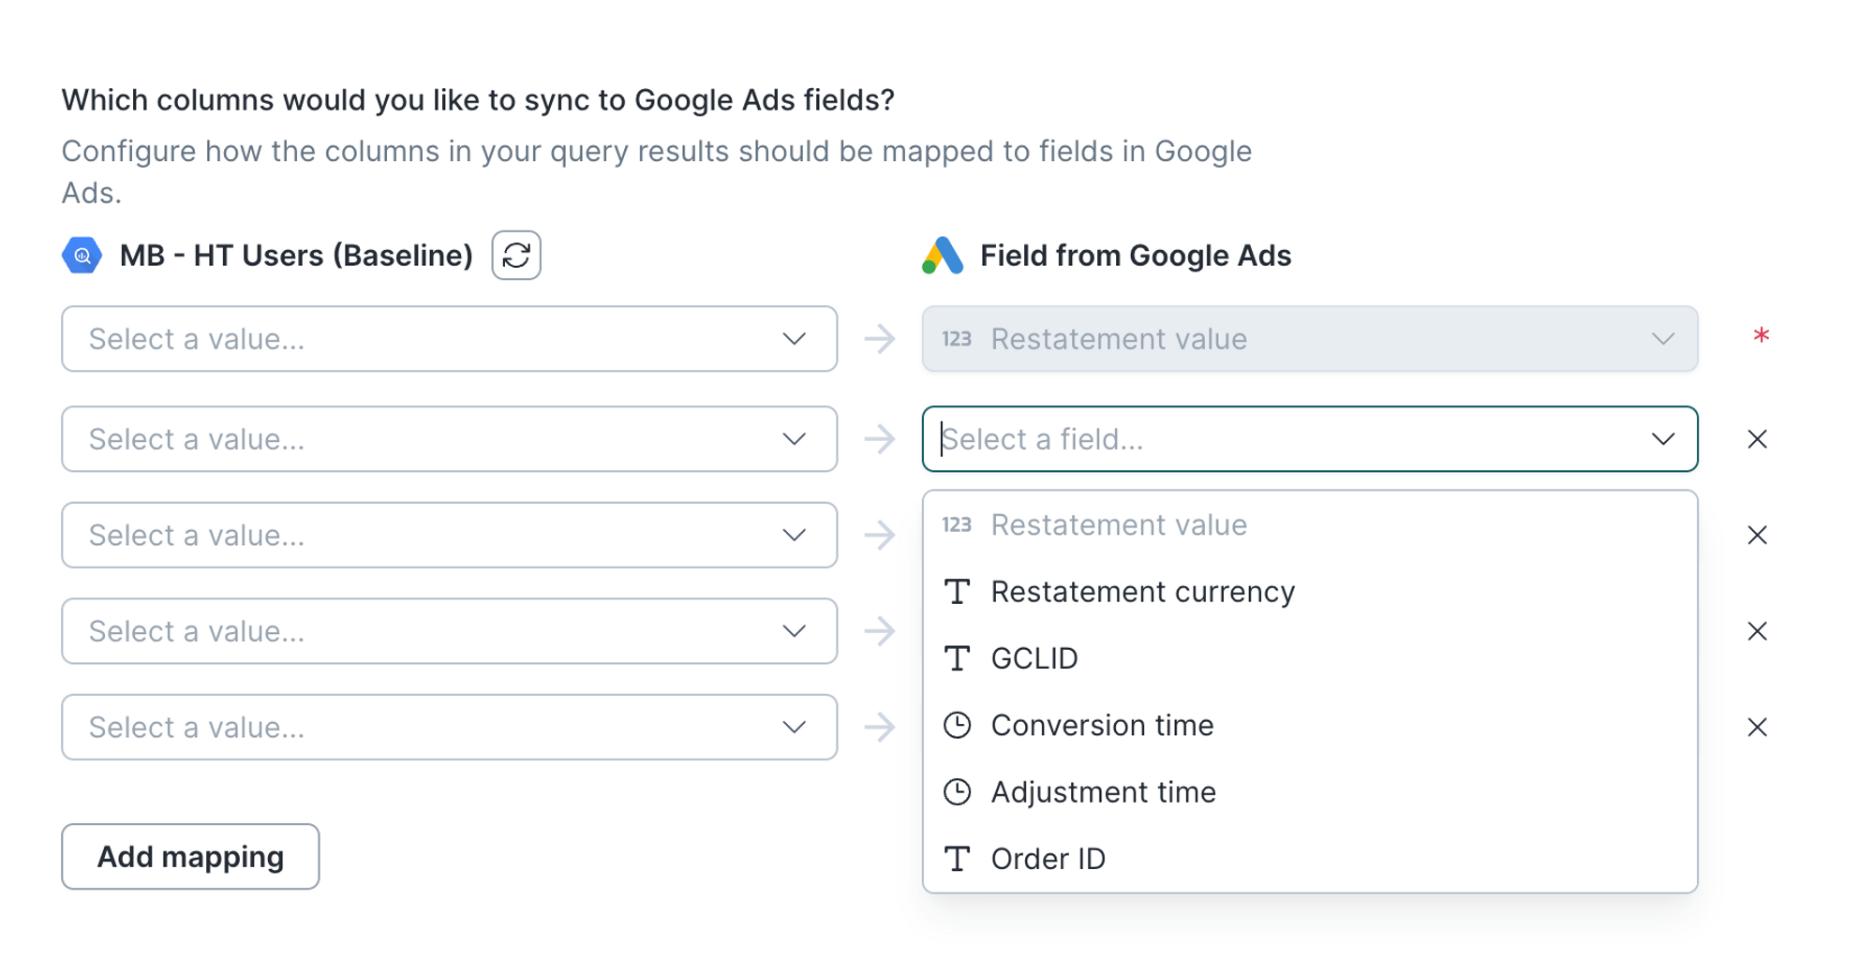The height and width of the screenshot is (973, 1874).
Task: Click the text-type icon beside Restatement currency
Action: pos(957,592)
